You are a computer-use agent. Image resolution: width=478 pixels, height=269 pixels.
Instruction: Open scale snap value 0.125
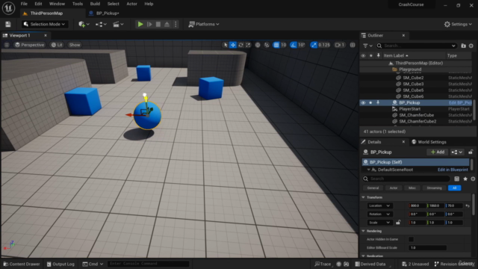click(x=324, y=45)
